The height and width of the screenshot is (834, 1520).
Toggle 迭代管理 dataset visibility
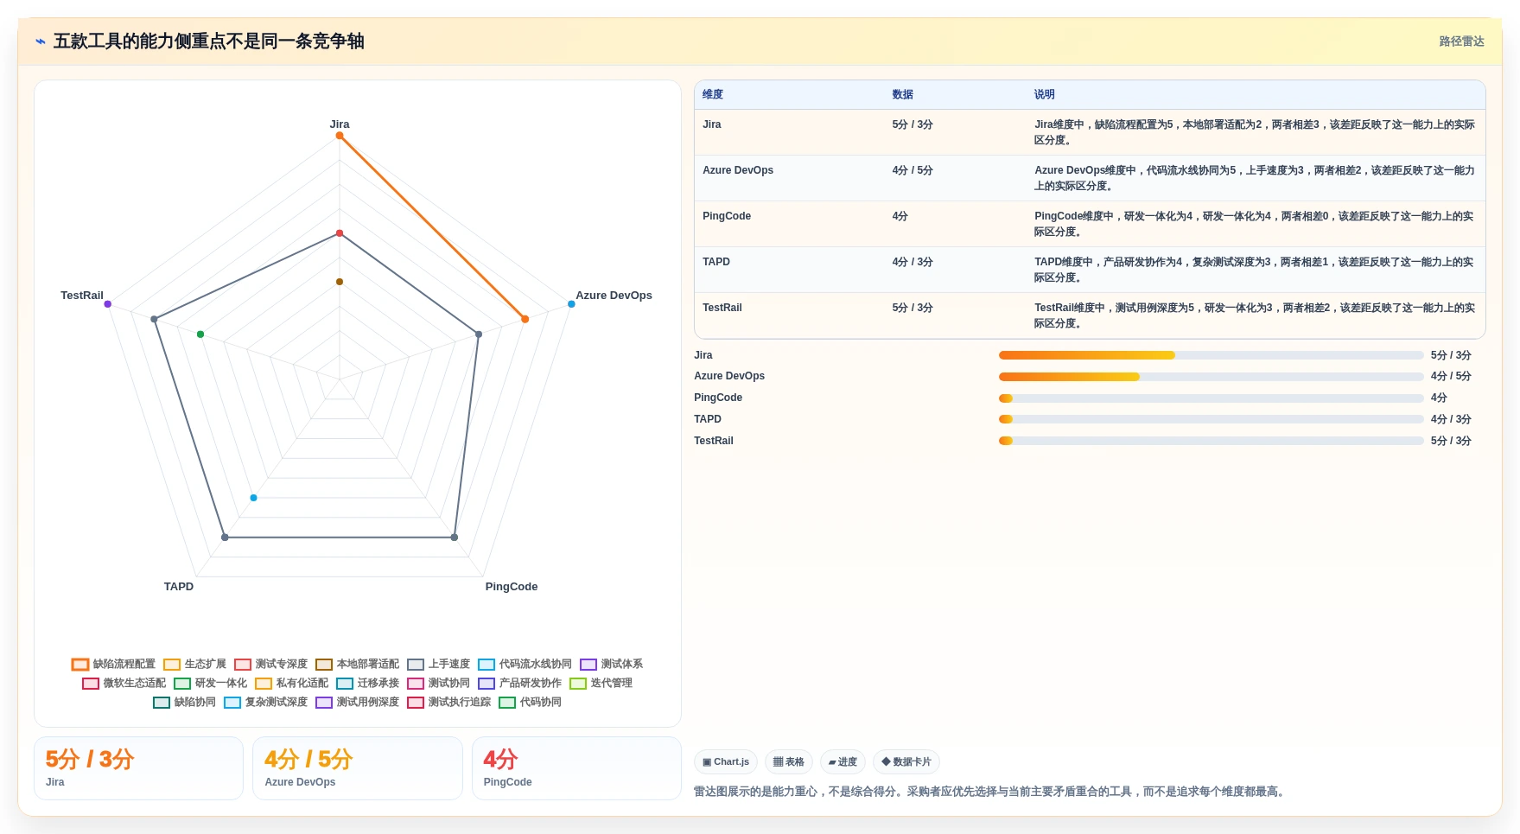(x=601, y=683)
